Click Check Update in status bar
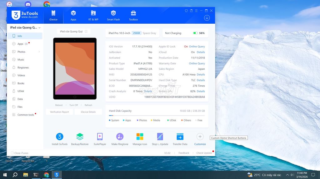This screenshot has width=320, height=179. point(204,153)
